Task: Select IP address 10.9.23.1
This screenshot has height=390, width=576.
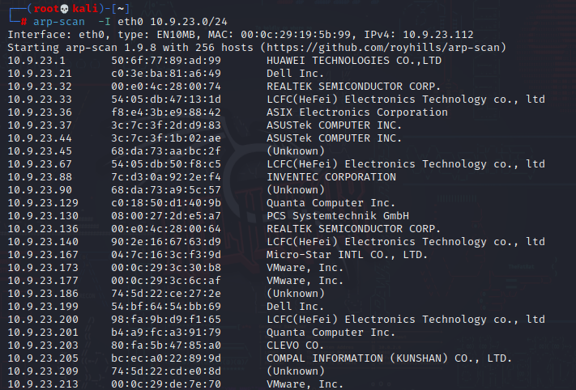Action: coord(36,61)
